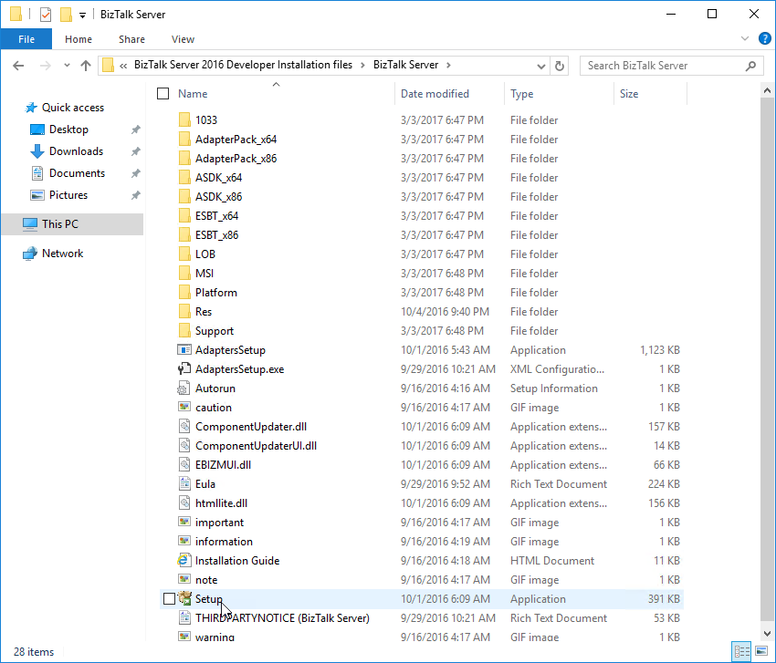
Task: Click the important GIF image icon
Action: point(184,522)
